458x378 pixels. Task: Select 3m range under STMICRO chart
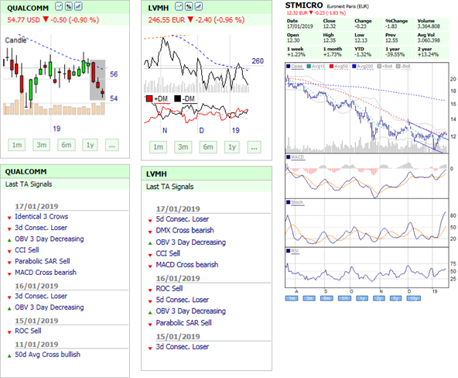coord(309,298)
